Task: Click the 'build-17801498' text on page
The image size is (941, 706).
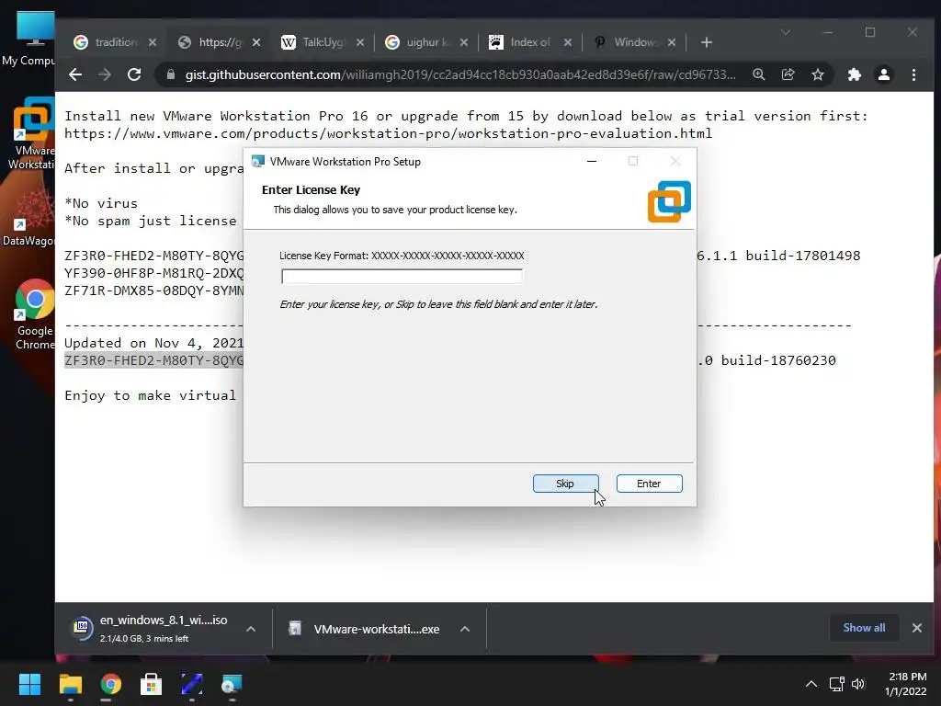Action: pos(802,256)
